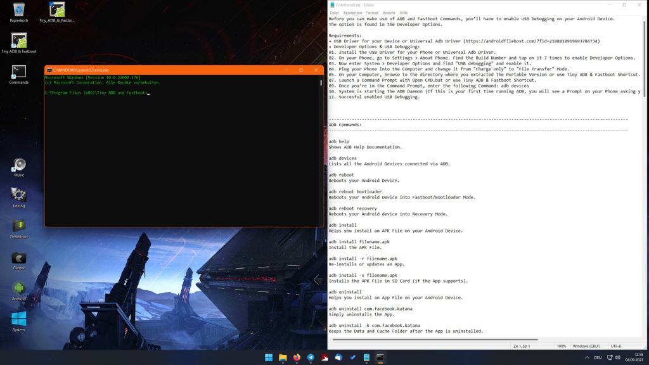Open the Bearbeiten menu

352,13
